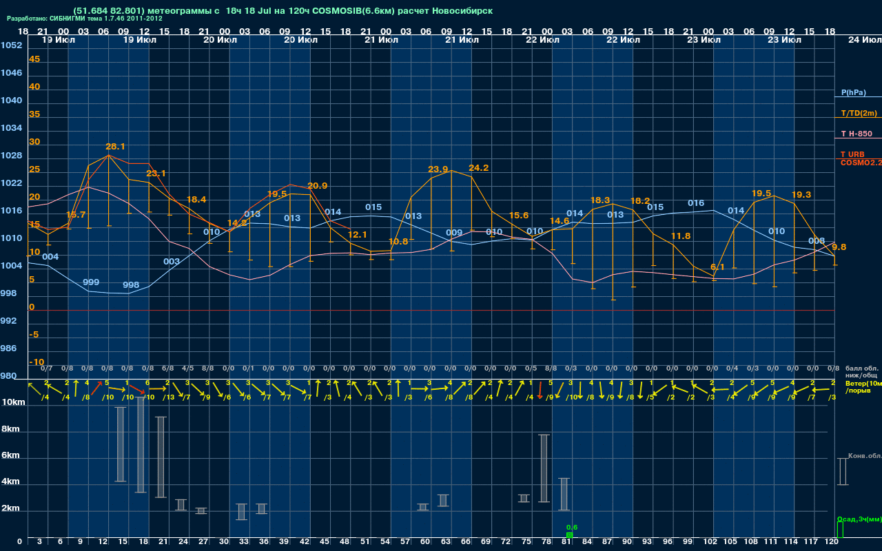882x551 pixels.
Task: Click the 4/5 cloud amount value
Action: 188,369
